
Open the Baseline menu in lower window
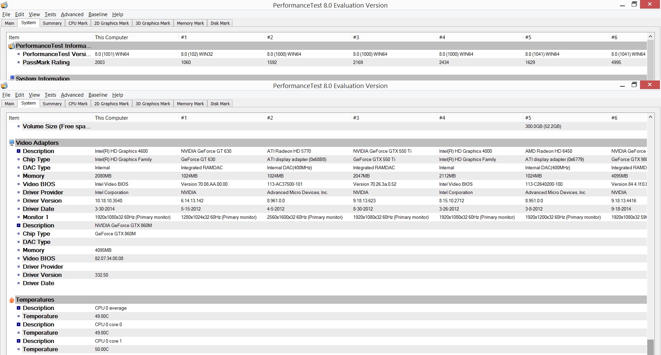point(98,95)
